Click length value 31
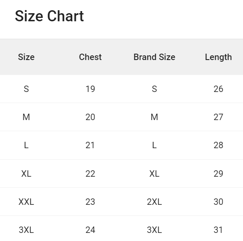Viewport: 243px width, 241px height. pyautogui.click(x=218, y=230)
